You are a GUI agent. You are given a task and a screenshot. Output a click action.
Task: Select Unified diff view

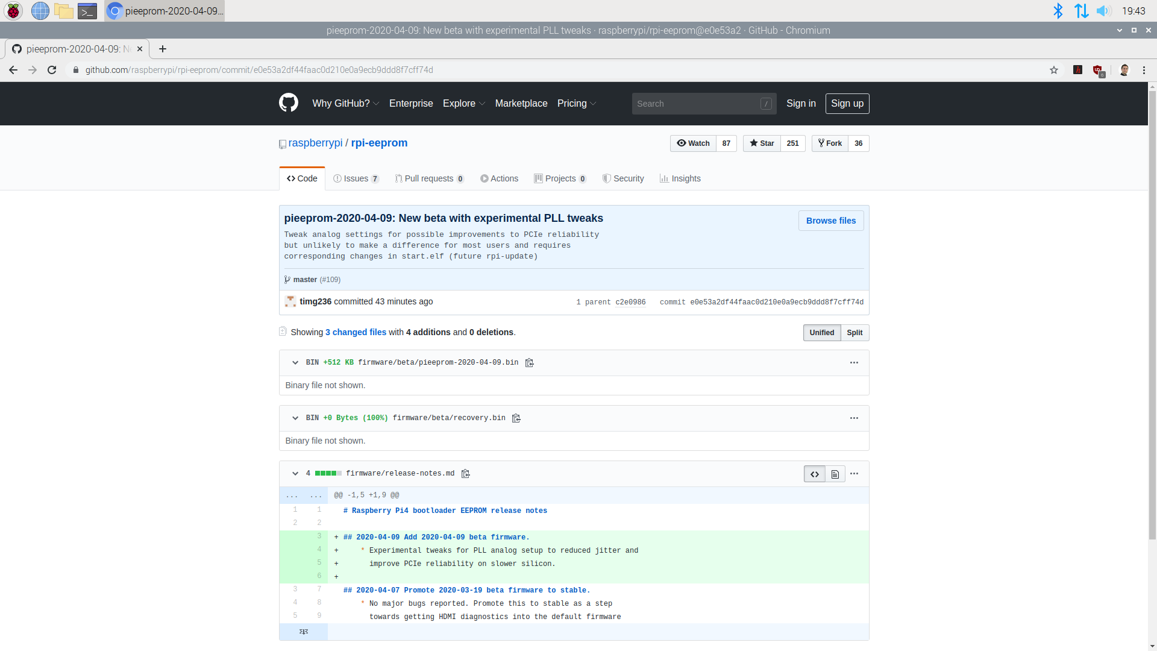click(x=821, y=333)
